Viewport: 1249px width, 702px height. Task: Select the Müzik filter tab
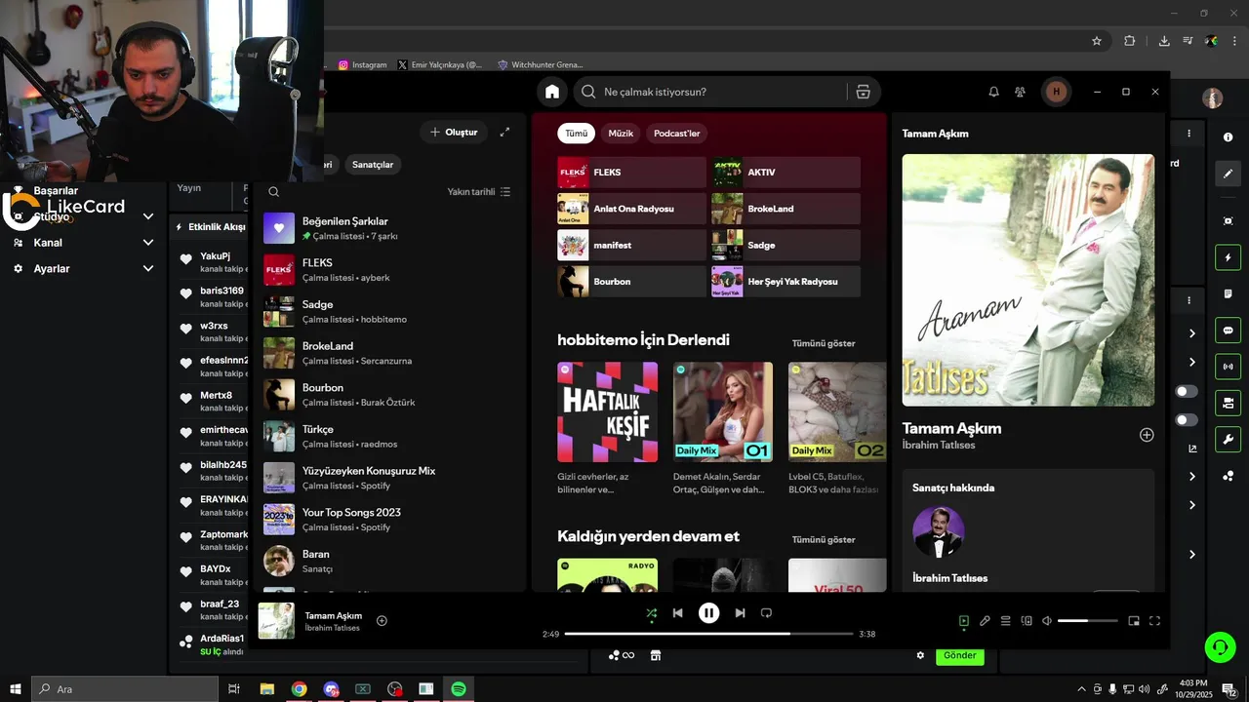621,134
